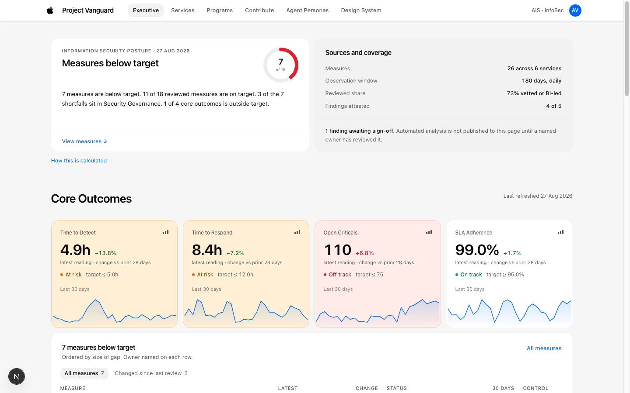630x393 pixels.
Task: Go to the Programs nav item
Action: (220, 10)
